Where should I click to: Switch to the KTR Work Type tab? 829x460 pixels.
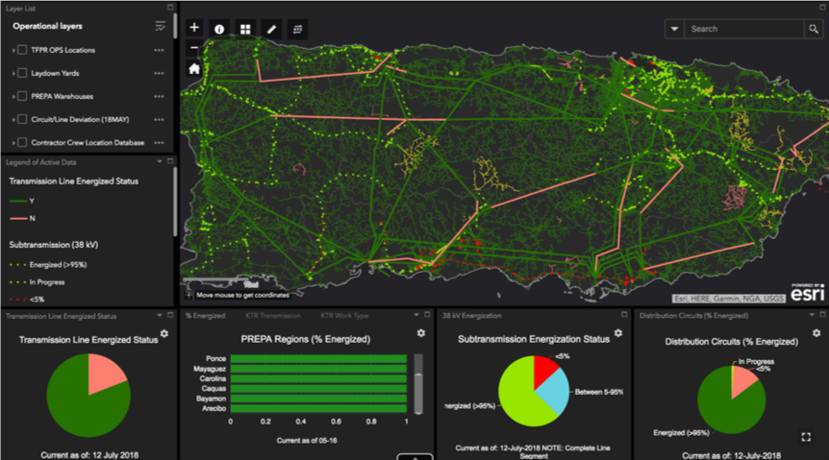point(344,316)
